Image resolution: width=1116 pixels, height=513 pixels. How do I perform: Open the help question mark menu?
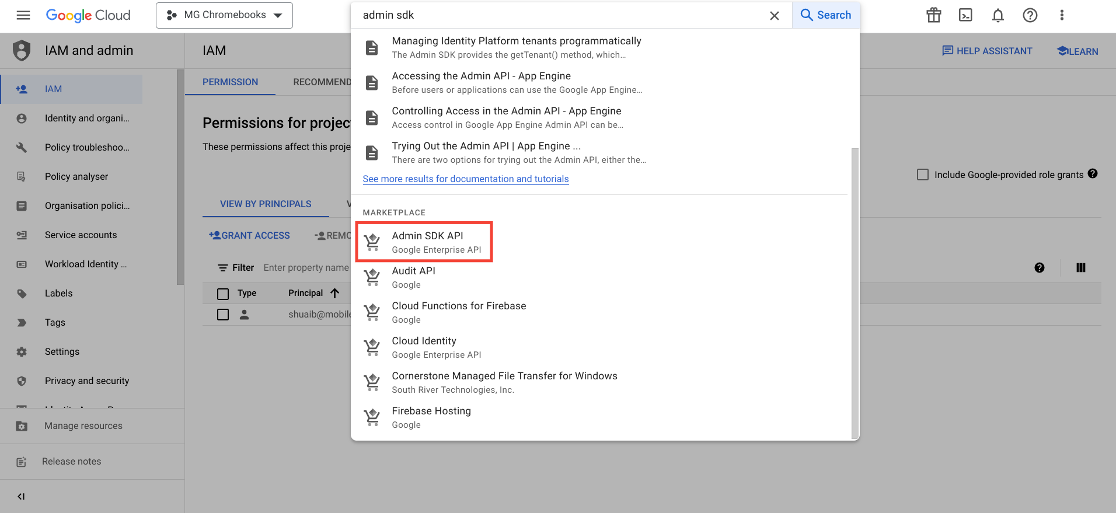click(x=1030, y=15)
